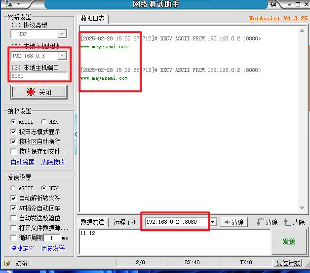Open the NetAssist V4.3.25 link
The image size is (310, 273).
pos(278,18)
